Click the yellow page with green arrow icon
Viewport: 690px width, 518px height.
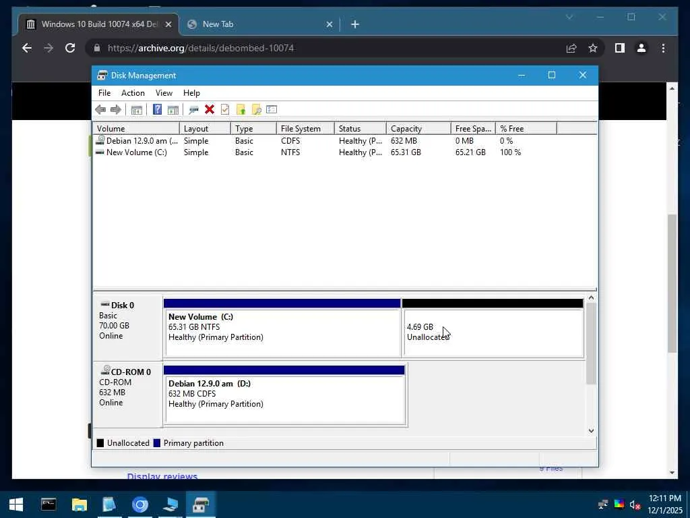[241, 109]
